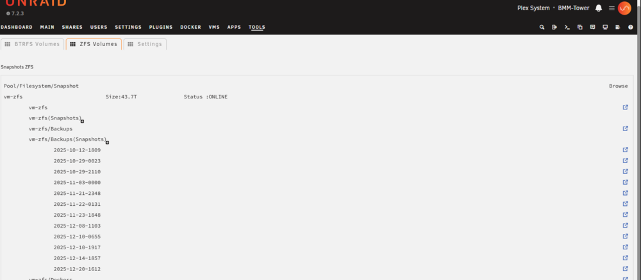Click the 2025-12-08-1103 snapshot name
This screenshot has width=641, height=280.
pyautogui.click(x=78, y=226)
